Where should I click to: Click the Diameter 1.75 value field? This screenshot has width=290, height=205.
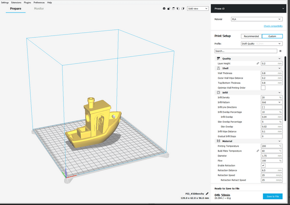point(272,156)
